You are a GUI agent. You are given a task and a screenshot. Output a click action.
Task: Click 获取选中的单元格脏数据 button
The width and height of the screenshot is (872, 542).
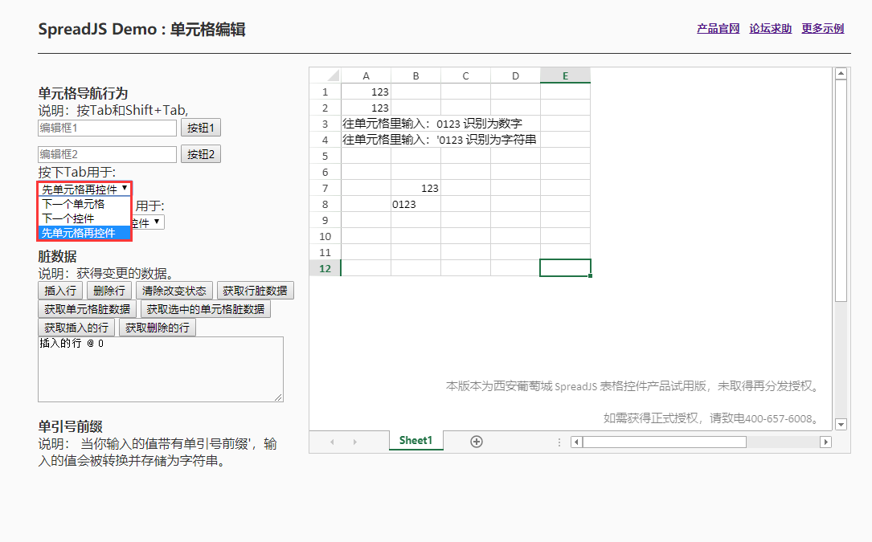pos(206,309)
